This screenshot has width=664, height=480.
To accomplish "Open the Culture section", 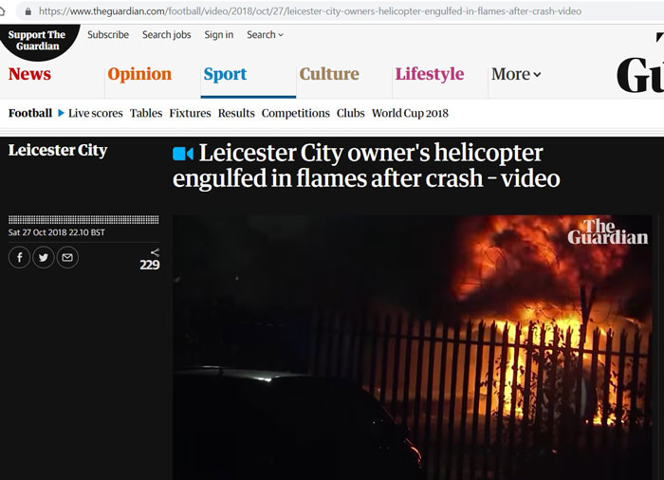I will pos(329,74).
